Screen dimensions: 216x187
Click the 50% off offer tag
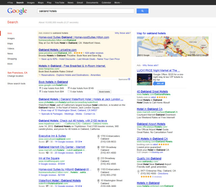[x=159, y=84]
